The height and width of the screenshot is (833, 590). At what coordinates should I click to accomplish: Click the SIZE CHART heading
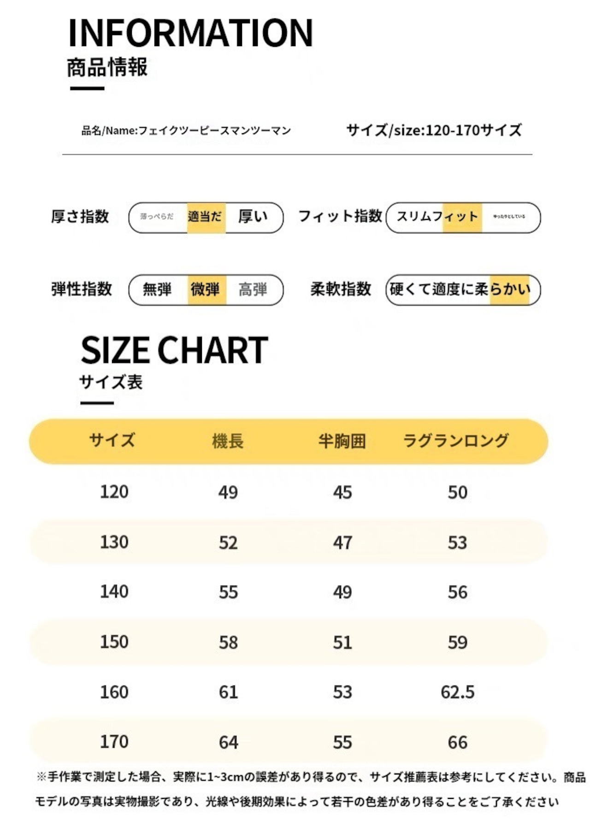coord(174,350)
